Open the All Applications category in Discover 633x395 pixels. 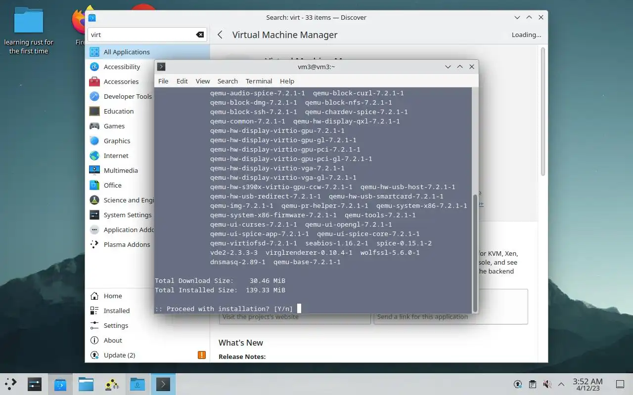[147, 52]
